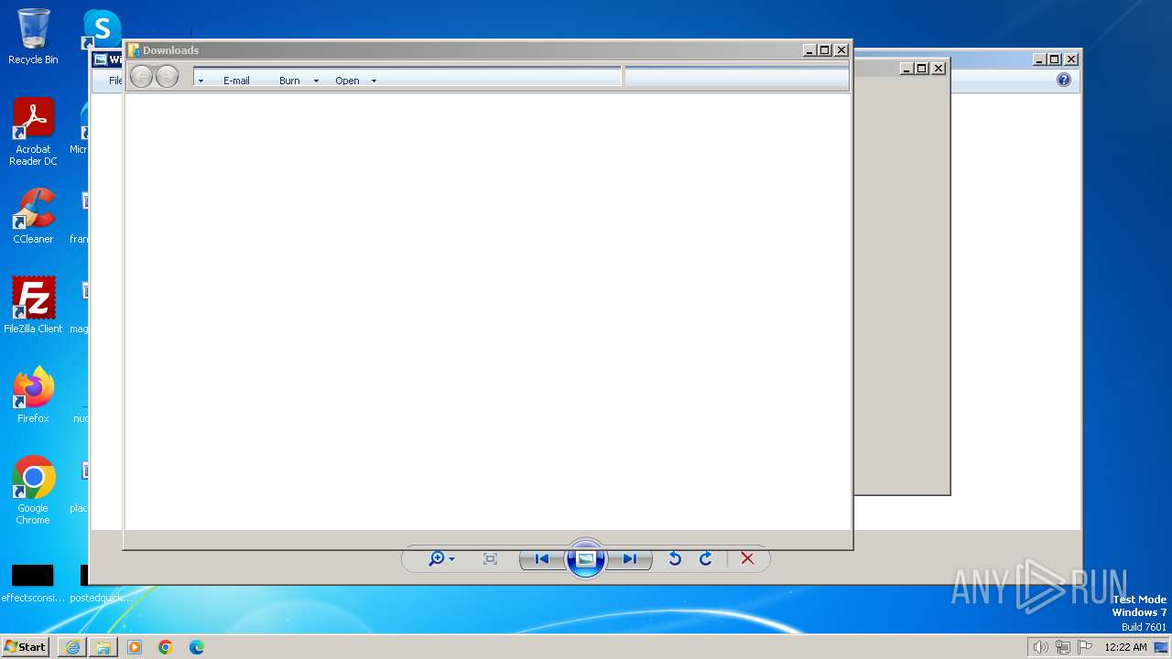
Task: Expand the leftmost toolbar dropdown arrow before E-mail
Action: (201, 81)
